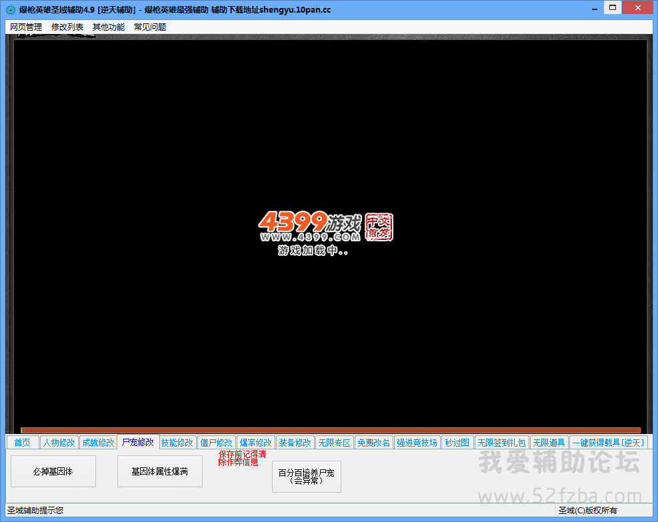Switch to the 首页 tab
Viewport: 658px width, 522px height.
click(23, 443)
